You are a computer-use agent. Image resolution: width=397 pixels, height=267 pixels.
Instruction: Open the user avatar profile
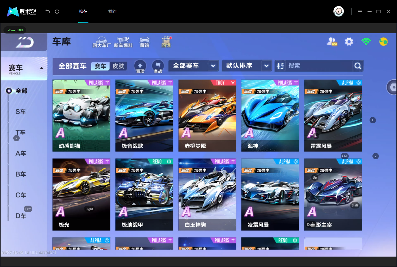339,12
